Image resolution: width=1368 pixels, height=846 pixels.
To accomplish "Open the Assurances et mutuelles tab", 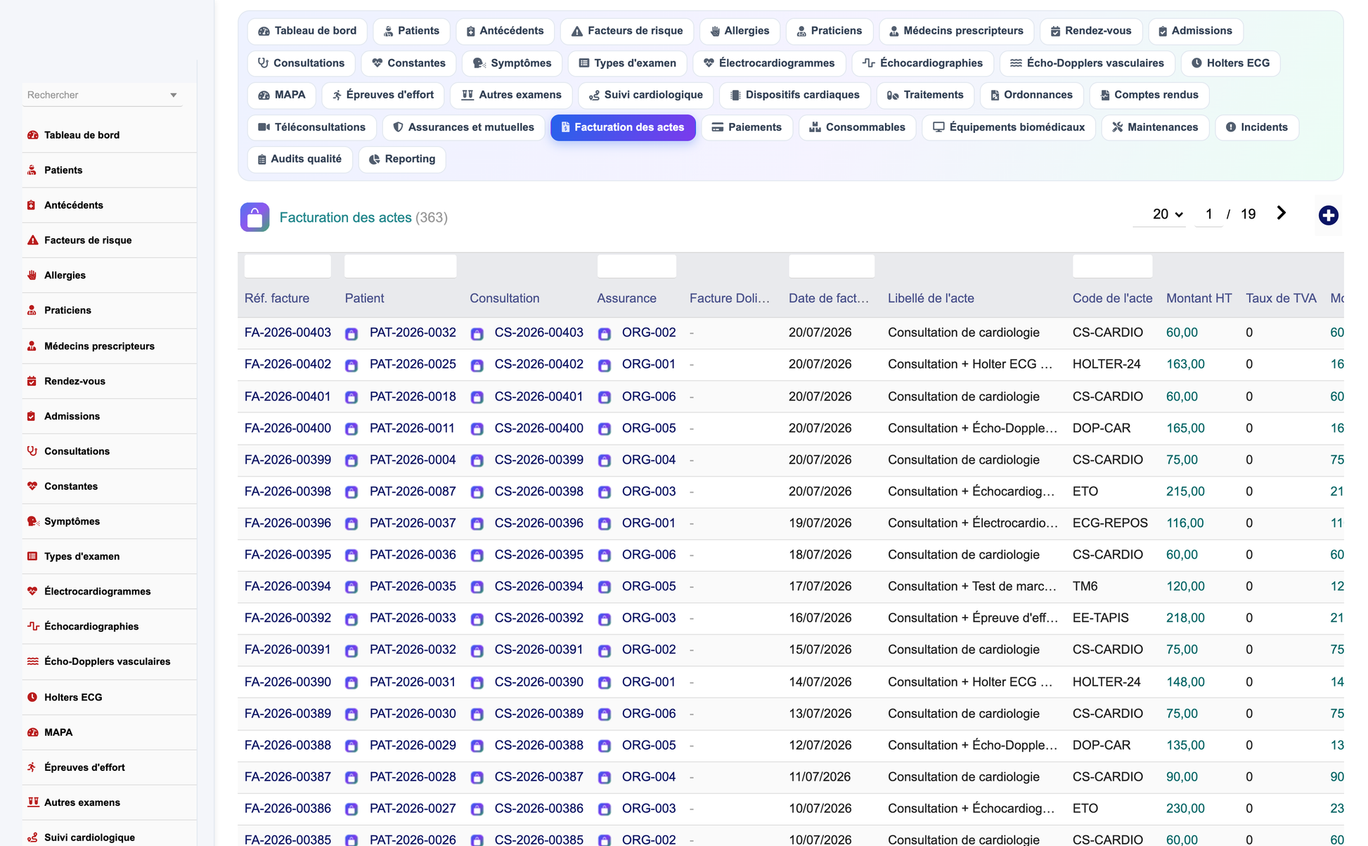I will pos(463,127).
